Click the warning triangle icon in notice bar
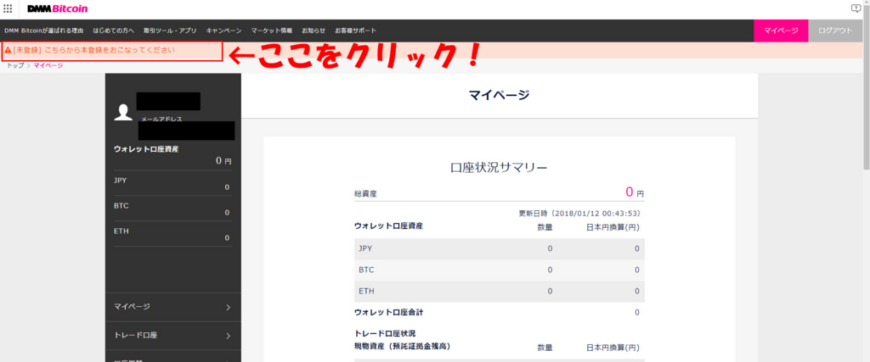This screenshot has height=362, width=870. (8, 50)
